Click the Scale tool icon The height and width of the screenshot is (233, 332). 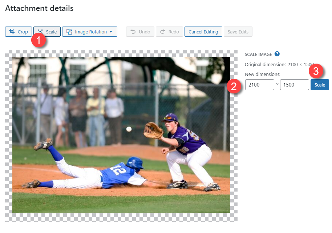coord(40,32)
